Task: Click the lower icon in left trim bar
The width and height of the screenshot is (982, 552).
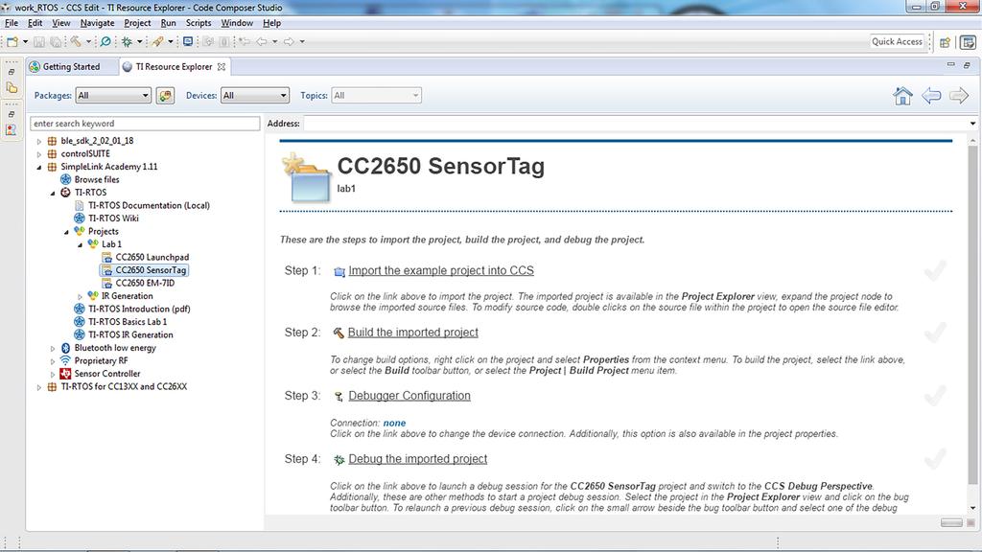Action: click(12, 130)
